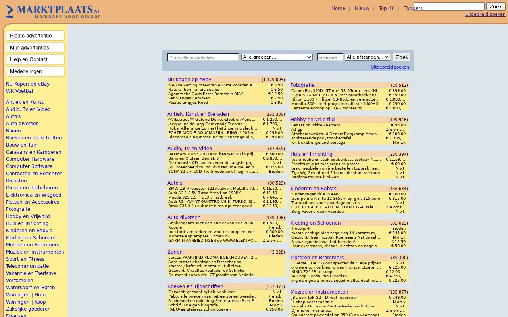Viewport: 508px width, 317px height.
Task: Go to "Contacten en Berichten" category
Action: coord(34,174)
